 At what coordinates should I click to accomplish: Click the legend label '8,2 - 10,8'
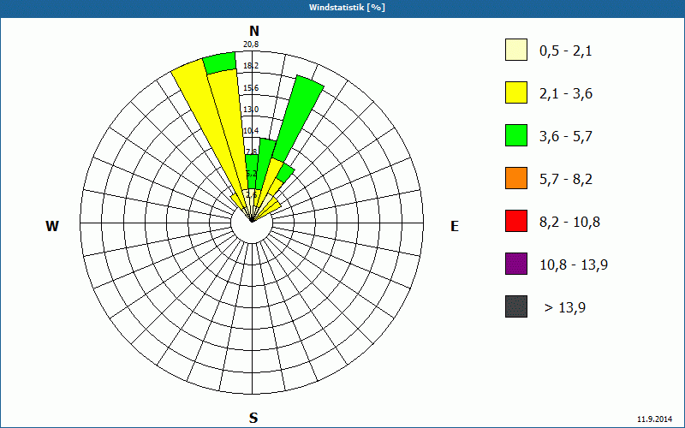569,223
